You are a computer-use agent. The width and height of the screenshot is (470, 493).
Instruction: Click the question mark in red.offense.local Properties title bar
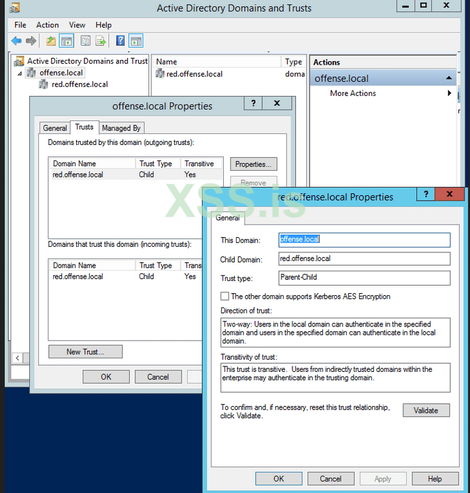pos(426,194)
